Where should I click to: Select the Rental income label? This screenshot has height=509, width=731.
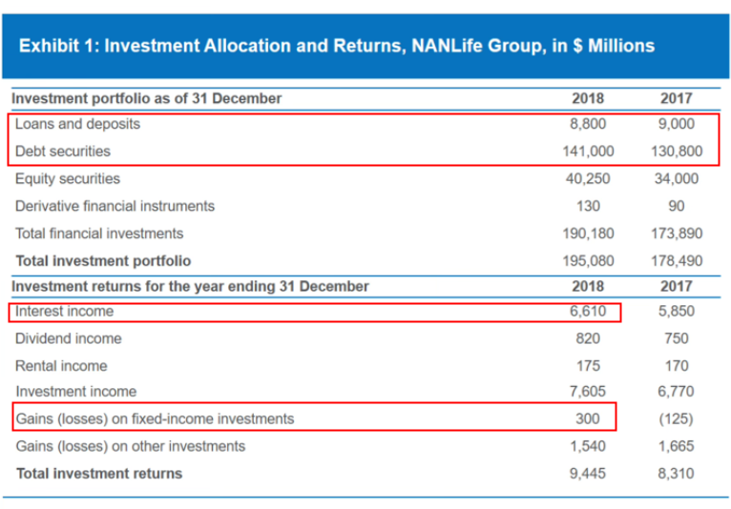click(x=61, y=365)
